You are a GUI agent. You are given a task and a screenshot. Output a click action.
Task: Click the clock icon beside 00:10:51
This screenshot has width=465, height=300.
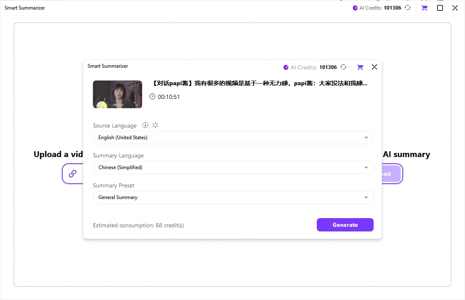[x=152, y=97]
